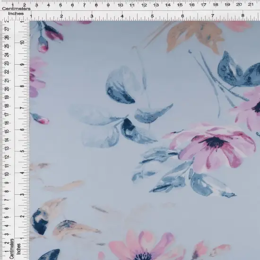Click the 8 mark on top inches ruler
260x260 pixels.
(x=243, y=16)
